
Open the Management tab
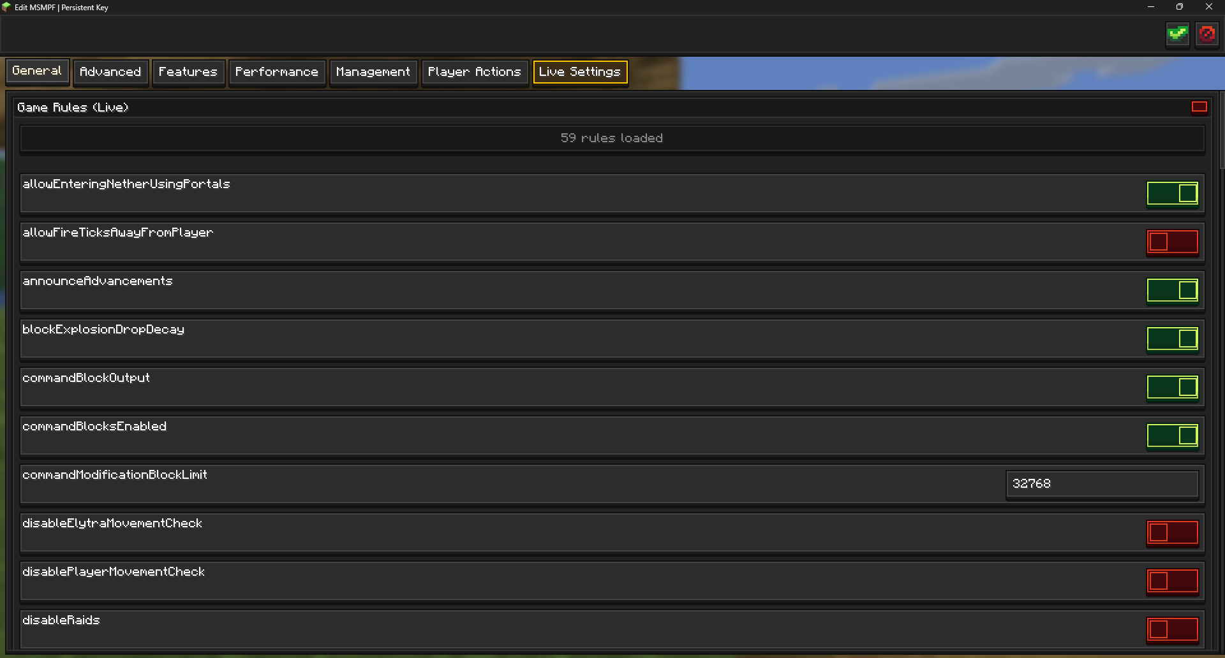(x=373, y=72)
